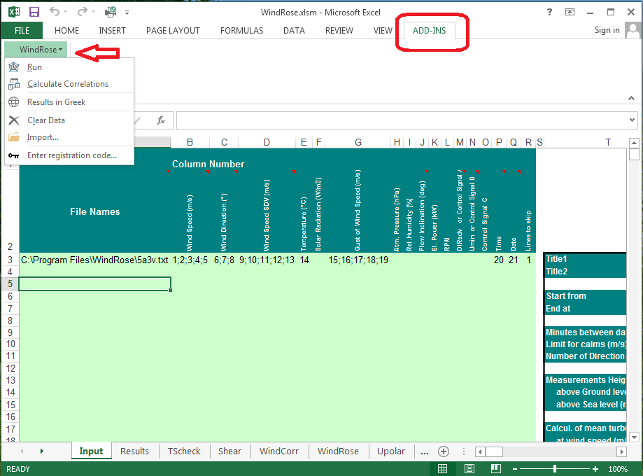Select the Clear Data icon
643x476 pixels.
(x=14, y=120)
